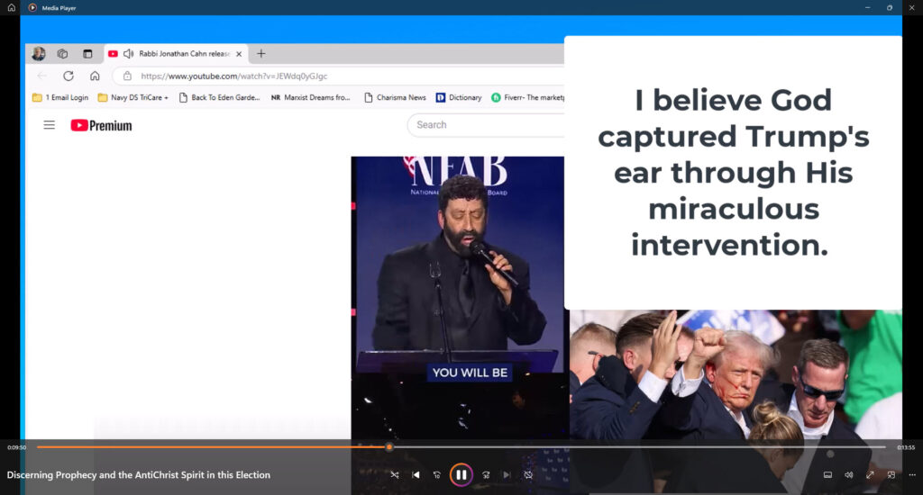The height and width of the screenshot is (495, 923).
Task: Skip back 10 seconds
Action: click(437, 475)
